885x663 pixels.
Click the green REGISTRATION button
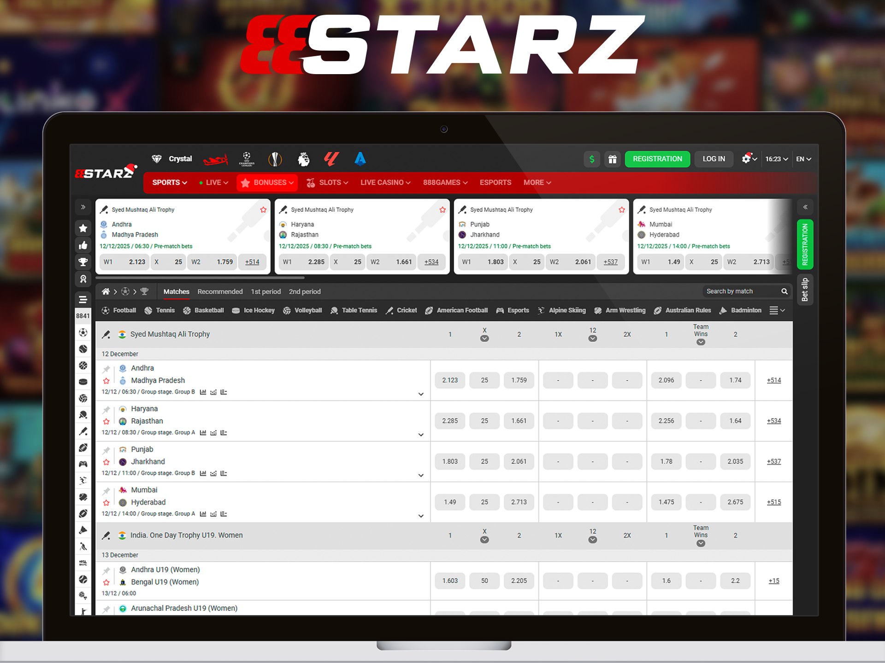(657, 159)
